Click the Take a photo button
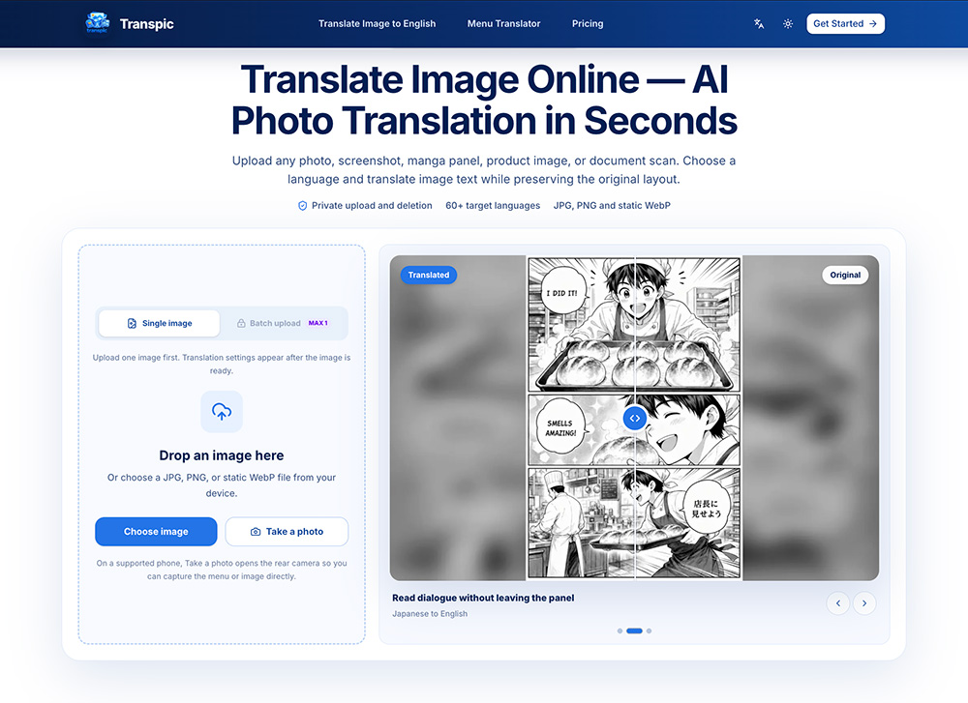Screen dimensions: 968x703 point(287,532)
